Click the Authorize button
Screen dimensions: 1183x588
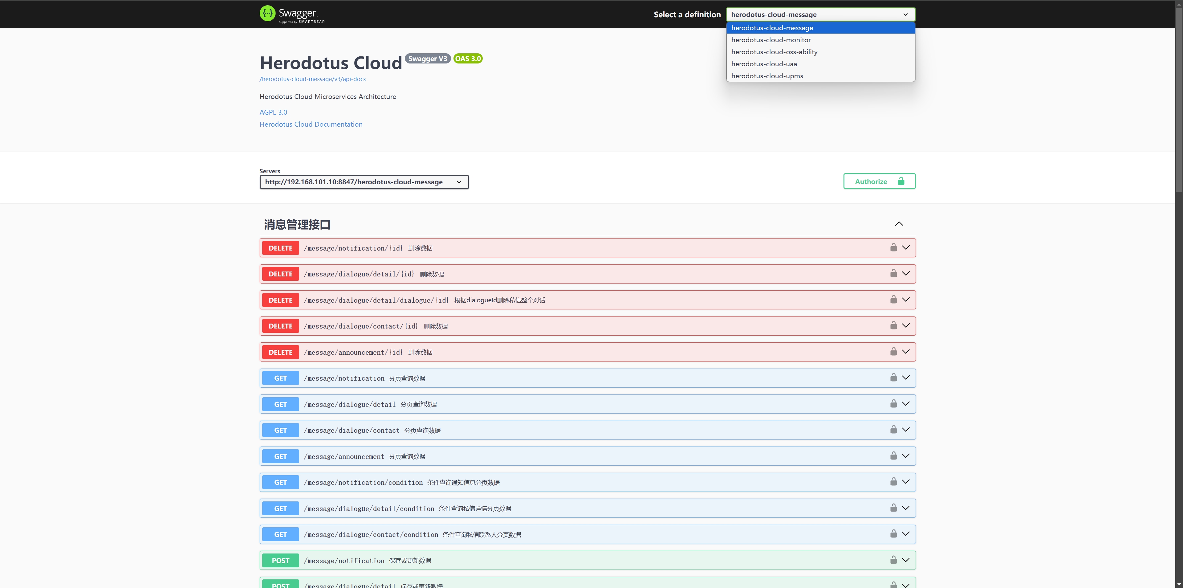point(879,182)
